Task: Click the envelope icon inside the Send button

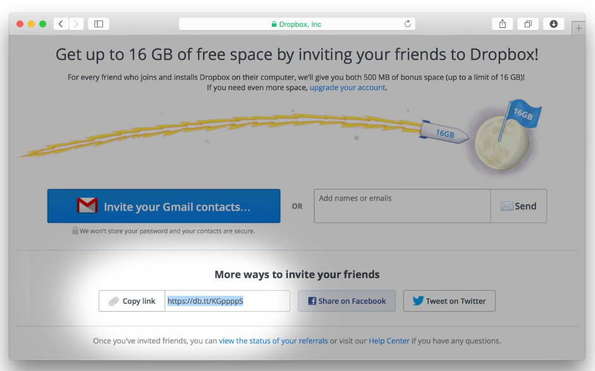Action: pos(506,206)
